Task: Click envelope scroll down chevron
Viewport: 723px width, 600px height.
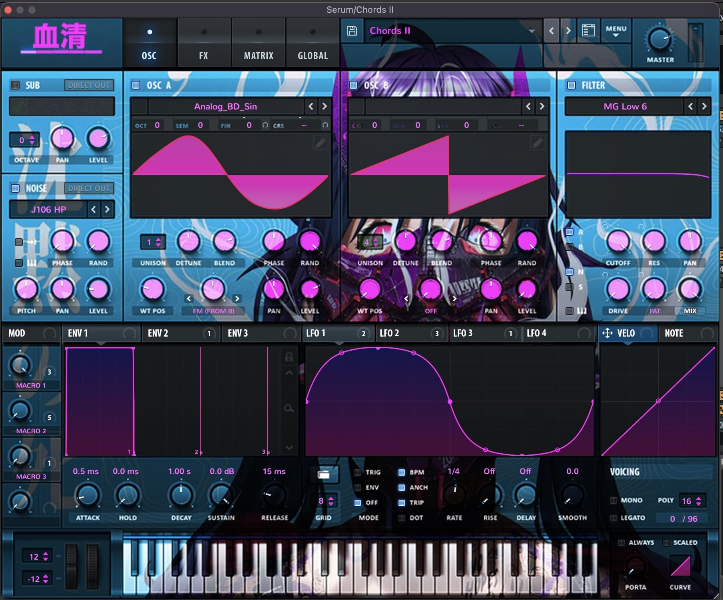Action: coord(289,448)
